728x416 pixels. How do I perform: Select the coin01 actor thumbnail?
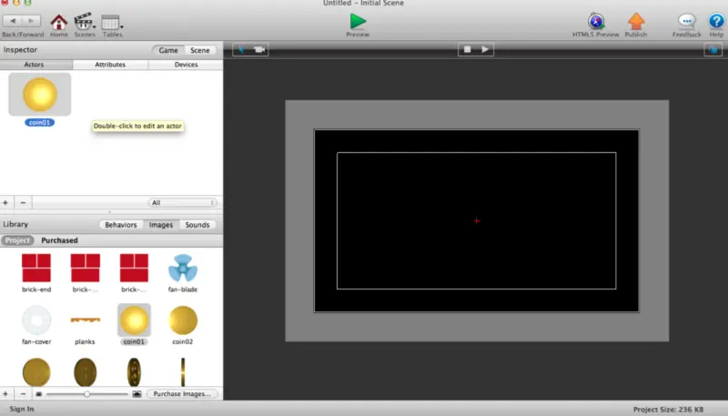tap(39, 95)
